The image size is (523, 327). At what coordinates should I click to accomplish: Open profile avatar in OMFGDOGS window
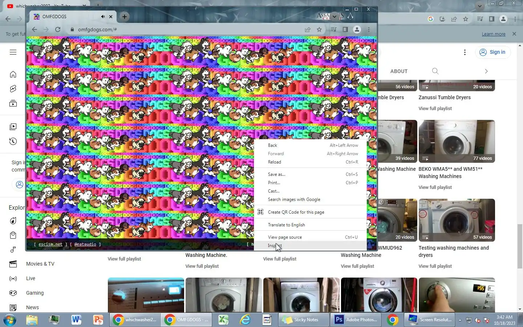357,29
